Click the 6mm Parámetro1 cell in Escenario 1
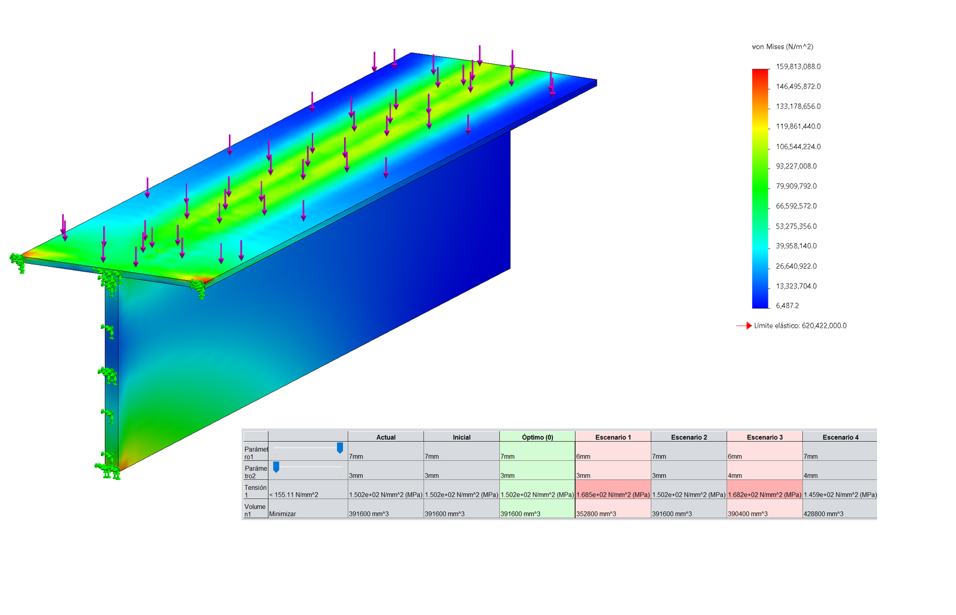The height and width of the screenshot is (615, 956). 613,451
